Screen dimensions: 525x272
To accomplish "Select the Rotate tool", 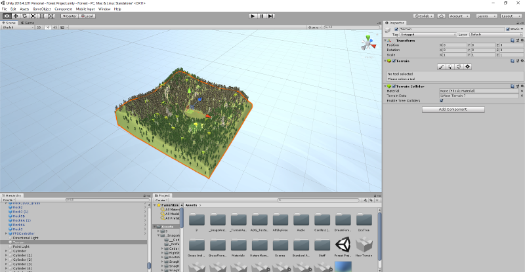I will 25,16.
